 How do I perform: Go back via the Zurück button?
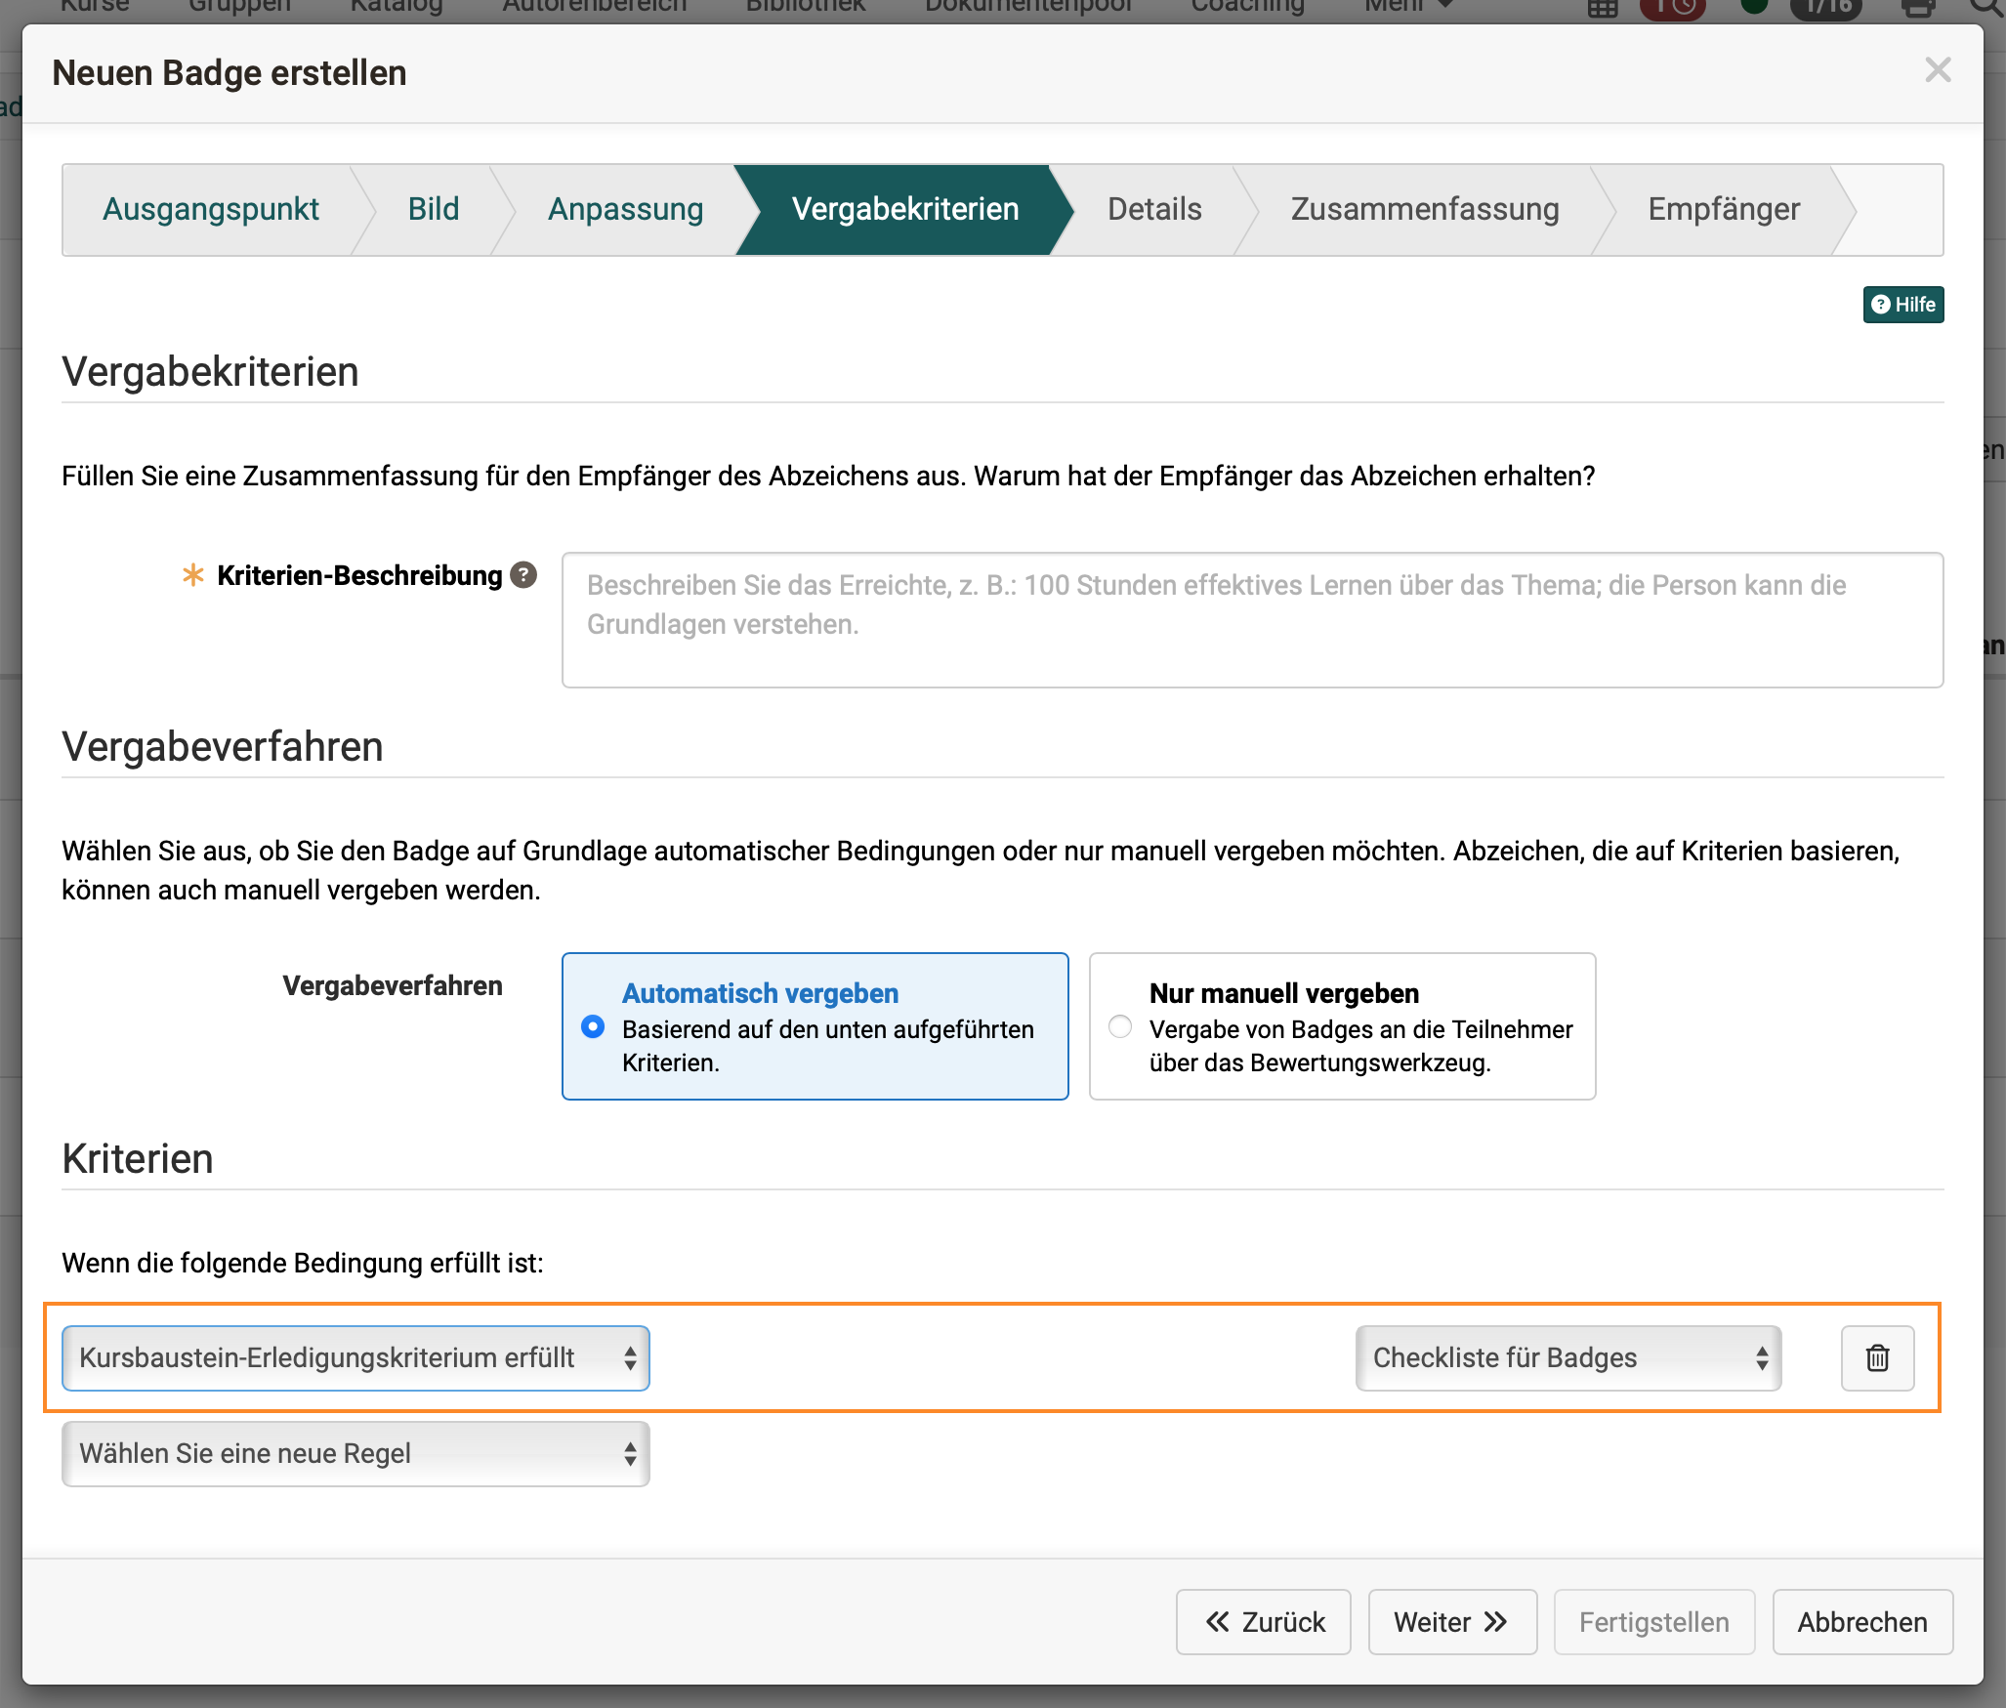pos(1263,1622)
